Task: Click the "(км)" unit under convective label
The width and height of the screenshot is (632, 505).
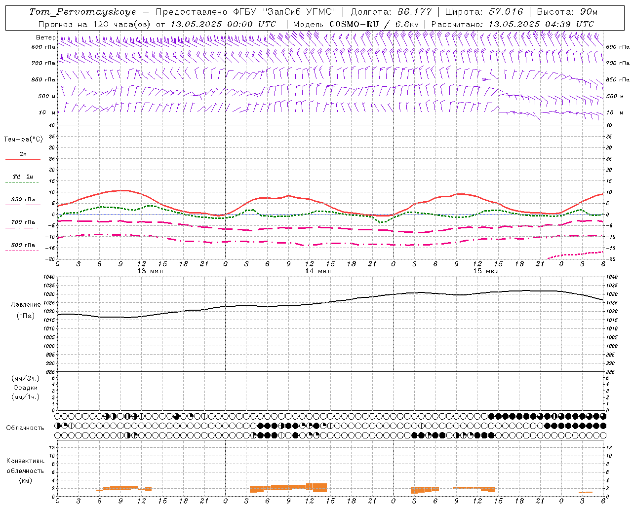Action: coord(25,480)
